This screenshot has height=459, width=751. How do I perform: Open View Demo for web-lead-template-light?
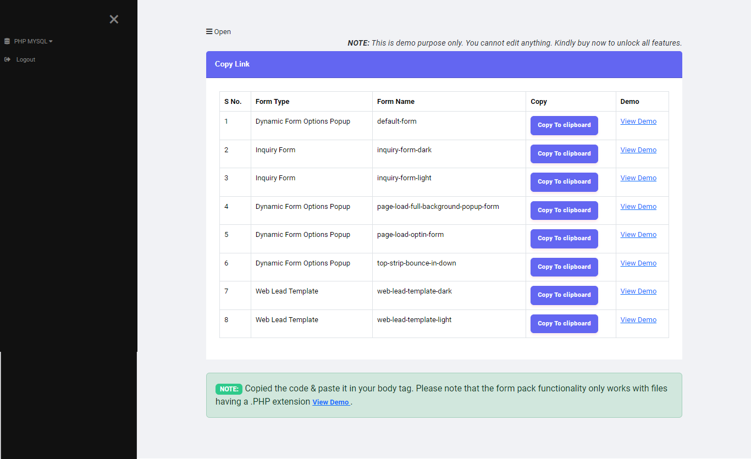[x=638, y=320]
